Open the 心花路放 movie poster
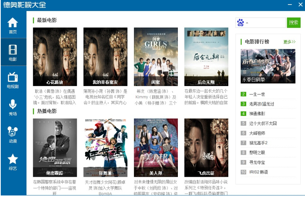Viewport: 305px width, 197px height. click(55, 56)
